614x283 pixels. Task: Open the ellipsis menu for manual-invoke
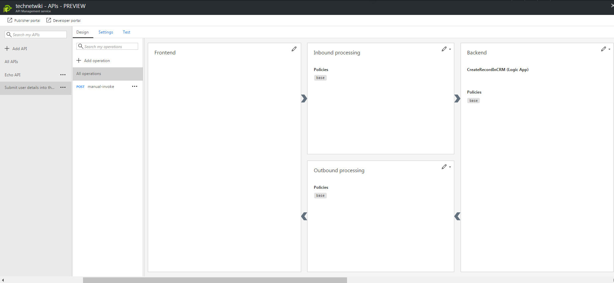point(134,86)
